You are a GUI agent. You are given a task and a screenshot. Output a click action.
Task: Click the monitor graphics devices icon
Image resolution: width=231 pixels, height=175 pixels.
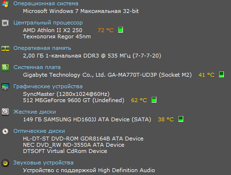click(5, 87)
